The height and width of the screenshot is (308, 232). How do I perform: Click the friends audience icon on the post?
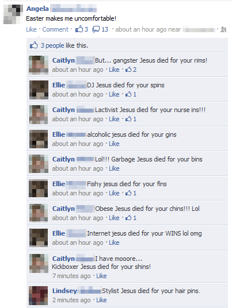[223, 29]
